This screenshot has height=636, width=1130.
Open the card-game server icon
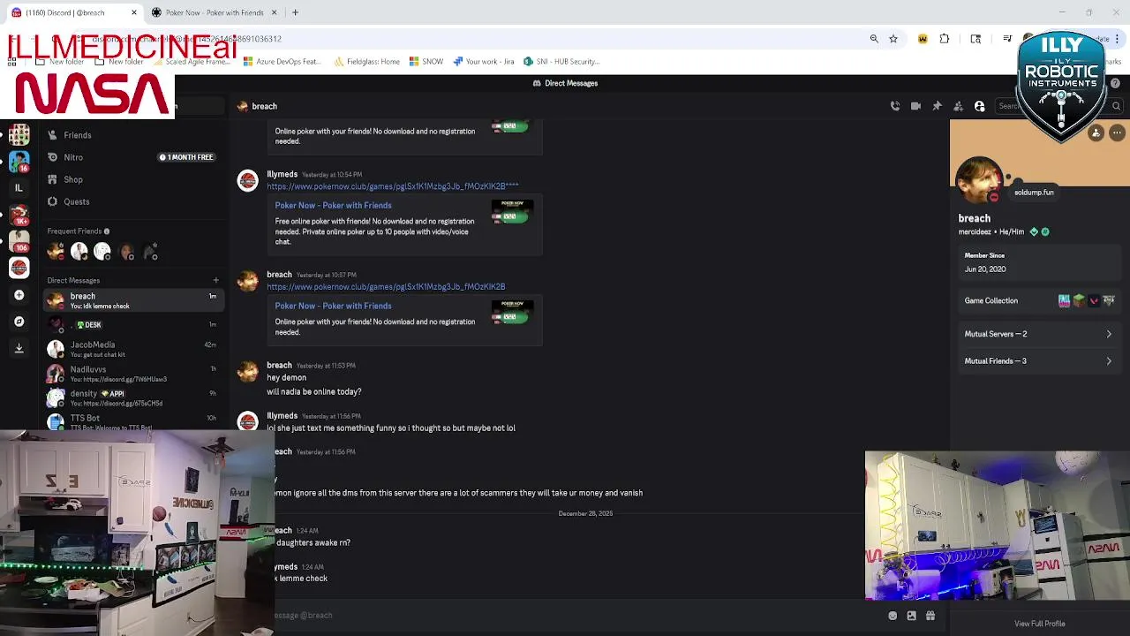pos(19,135)
